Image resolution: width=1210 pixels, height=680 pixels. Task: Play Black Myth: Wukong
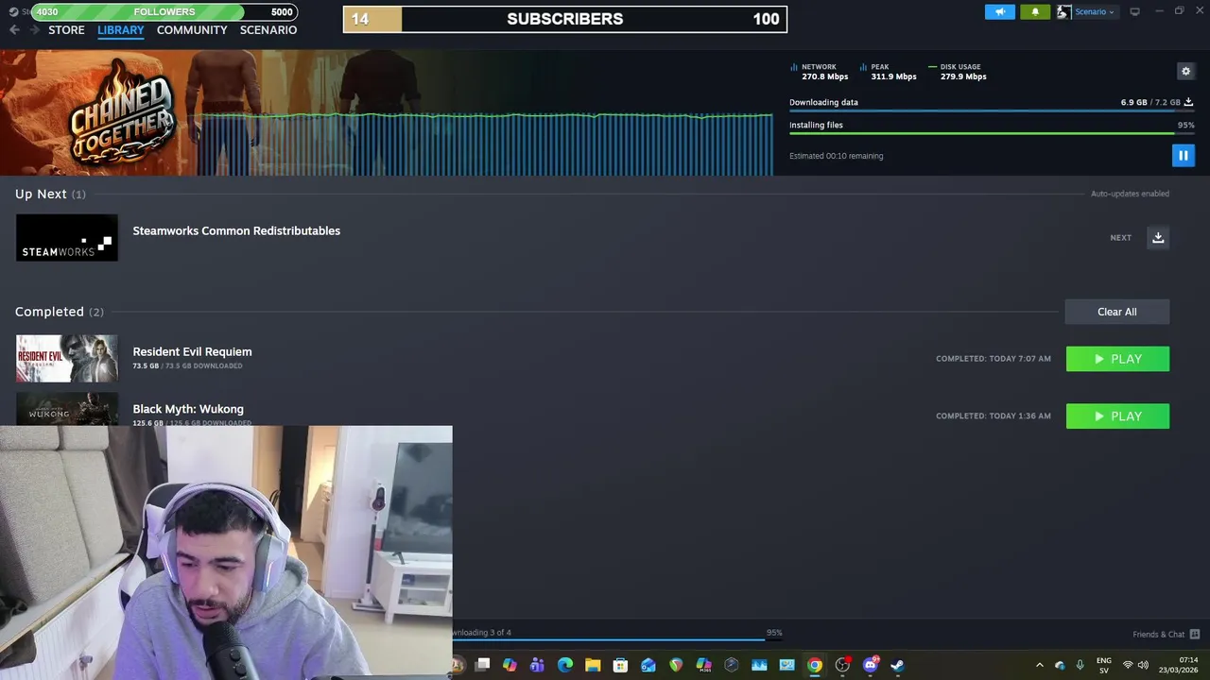point(1117,416)
